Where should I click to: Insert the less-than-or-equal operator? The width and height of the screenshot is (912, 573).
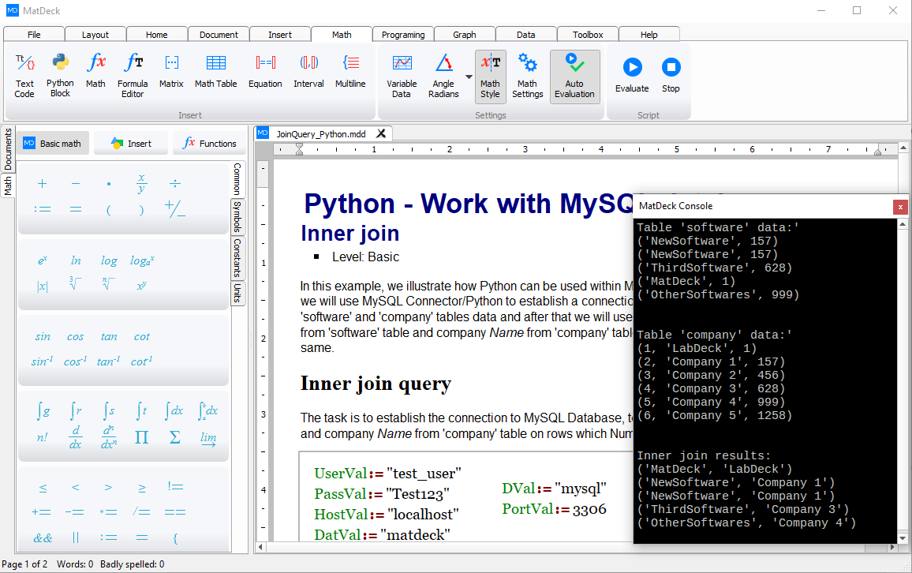coord(43,488)
